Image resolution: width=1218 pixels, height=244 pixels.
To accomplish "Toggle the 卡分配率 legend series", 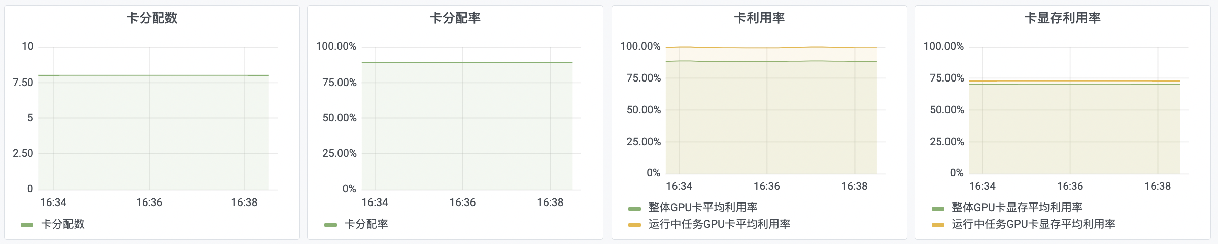I will (x=366, y=224).
